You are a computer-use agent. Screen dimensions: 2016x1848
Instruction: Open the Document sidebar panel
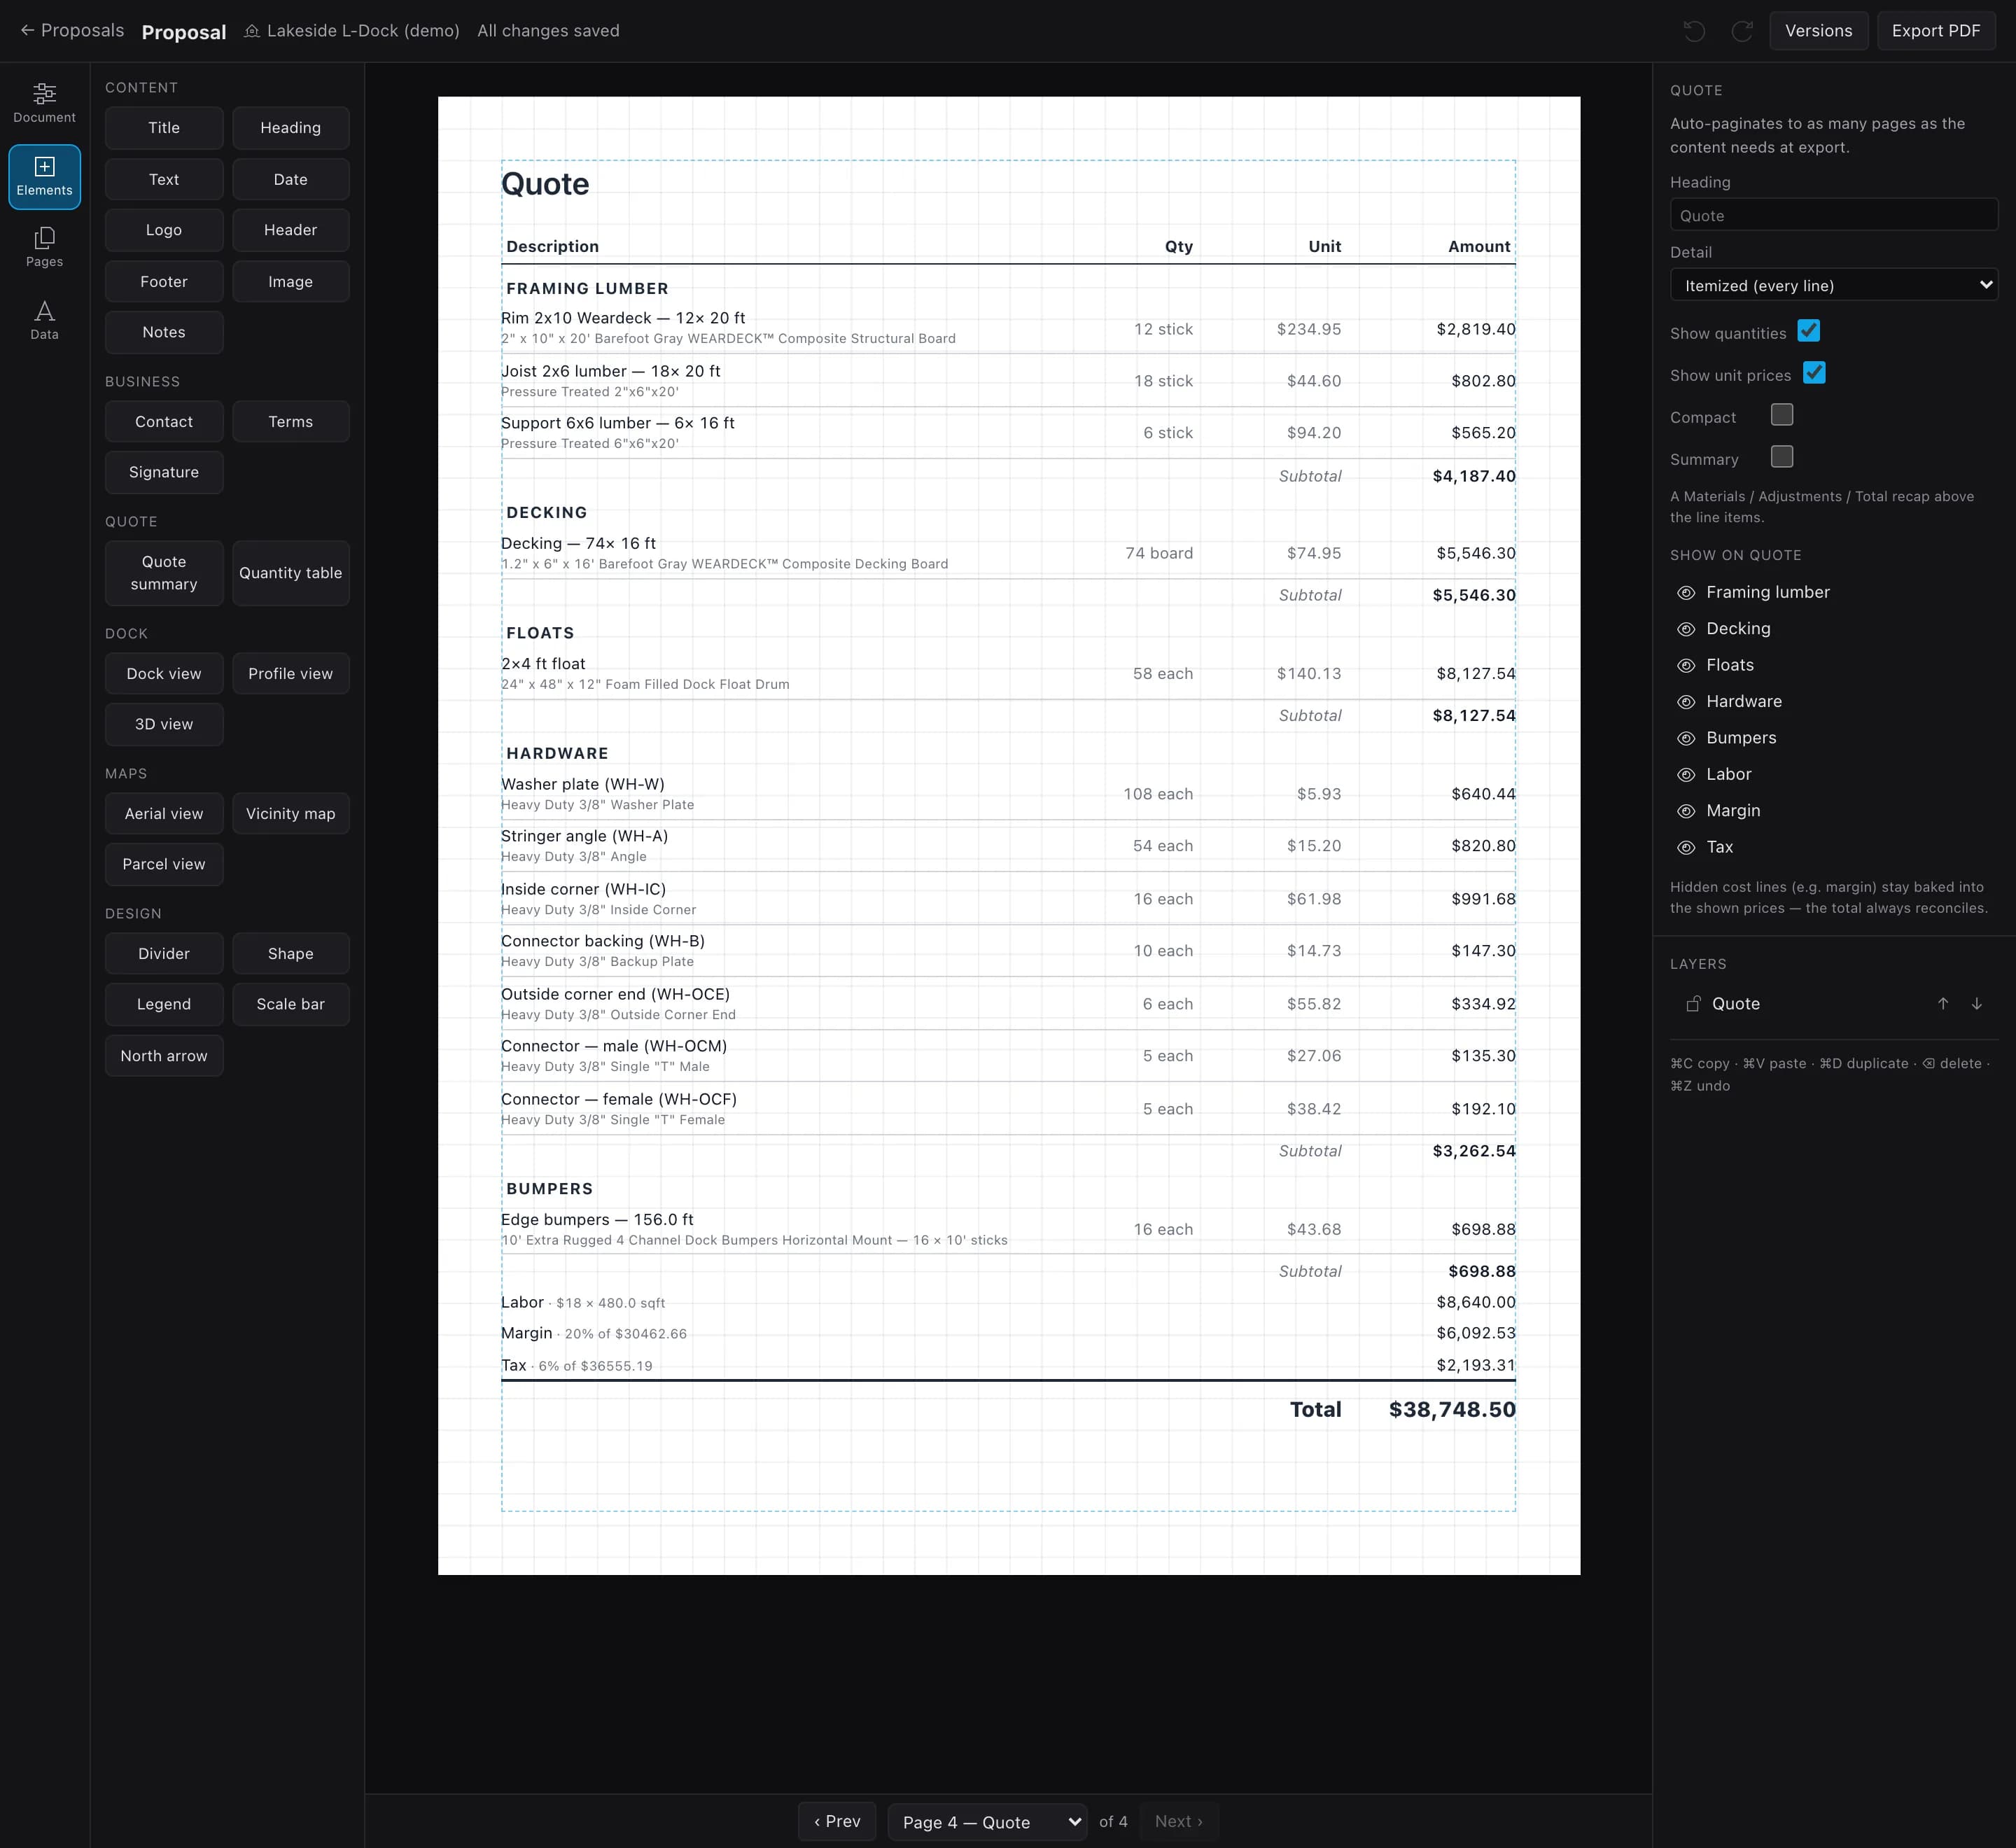click(x=44, y=103)
